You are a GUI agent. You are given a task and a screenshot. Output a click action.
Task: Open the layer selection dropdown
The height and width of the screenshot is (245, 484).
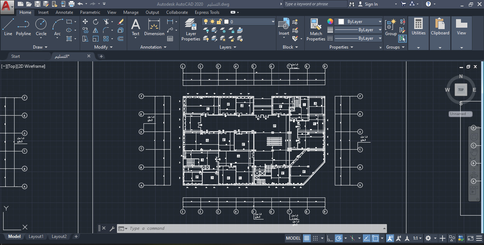pos(273,21)
